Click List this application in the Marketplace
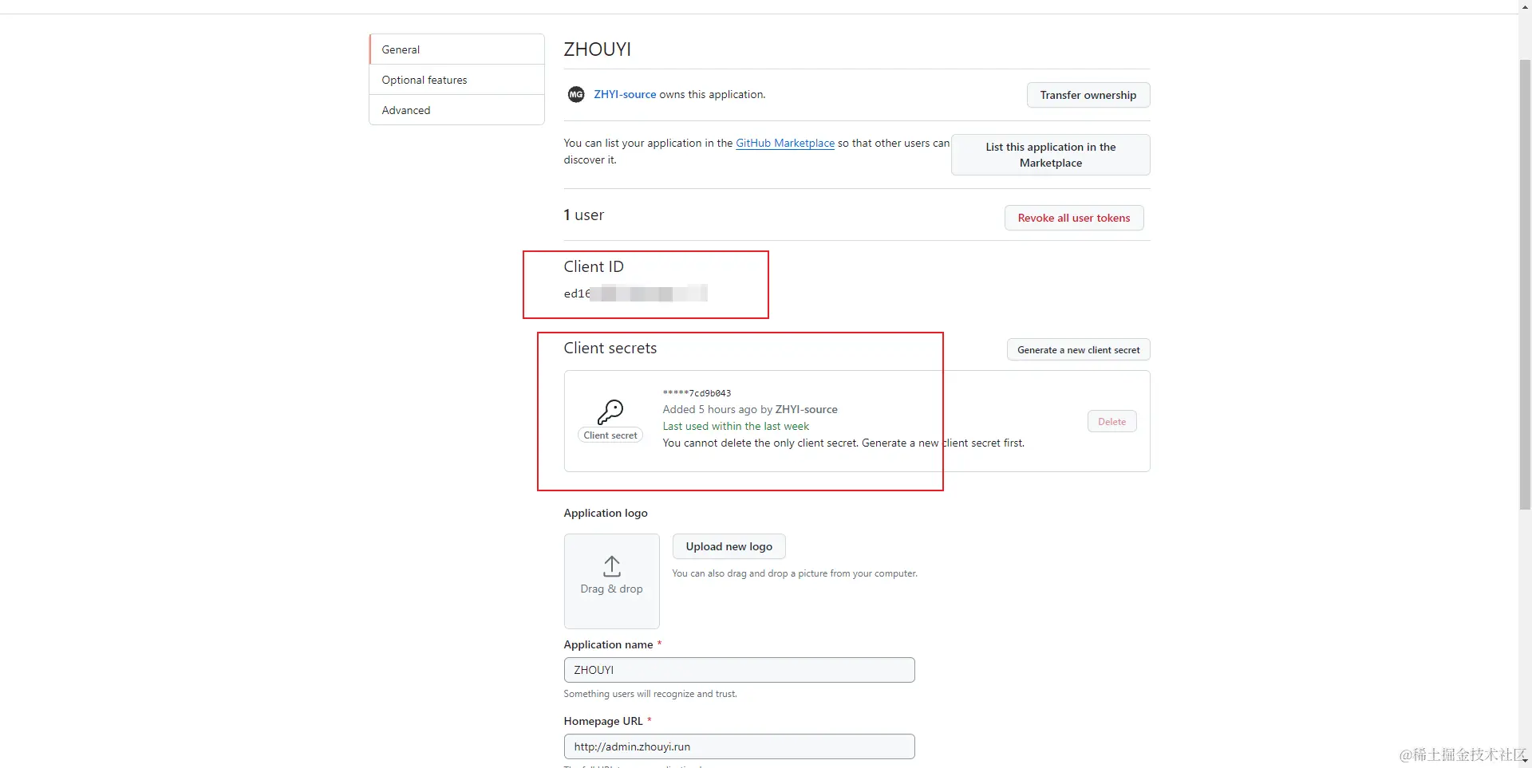Screen dimensions: 1532x768 1050,155
